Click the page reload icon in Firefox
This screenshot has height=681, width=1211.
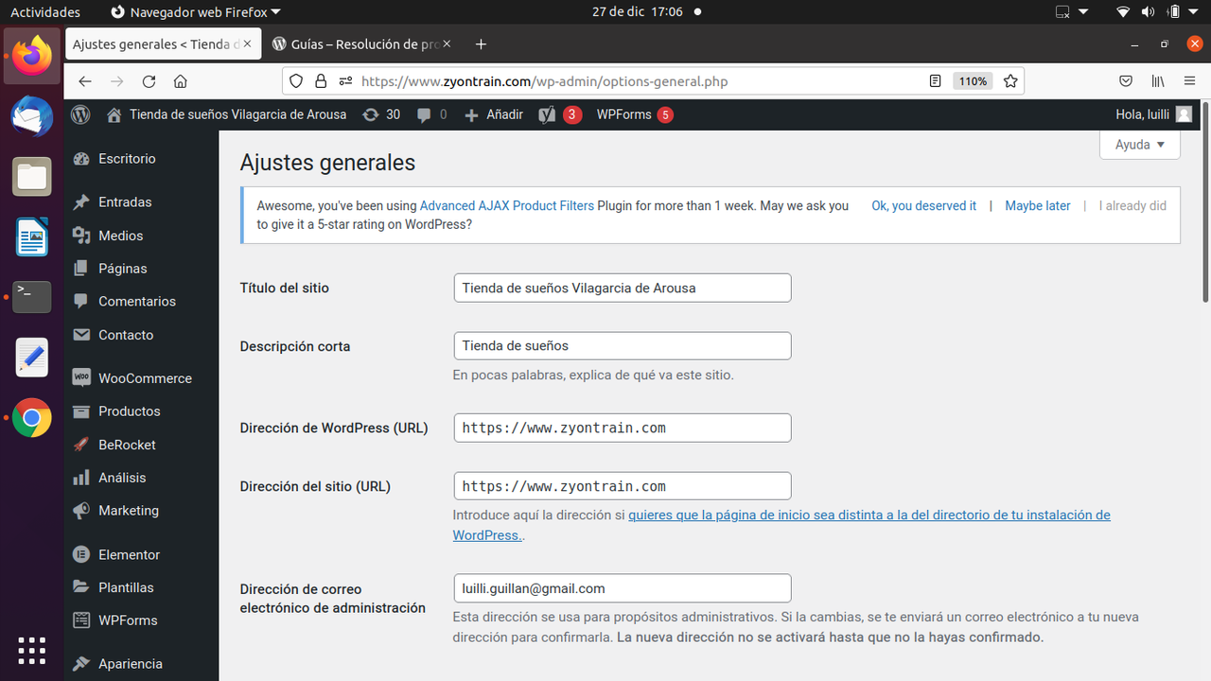click(149, 81)
